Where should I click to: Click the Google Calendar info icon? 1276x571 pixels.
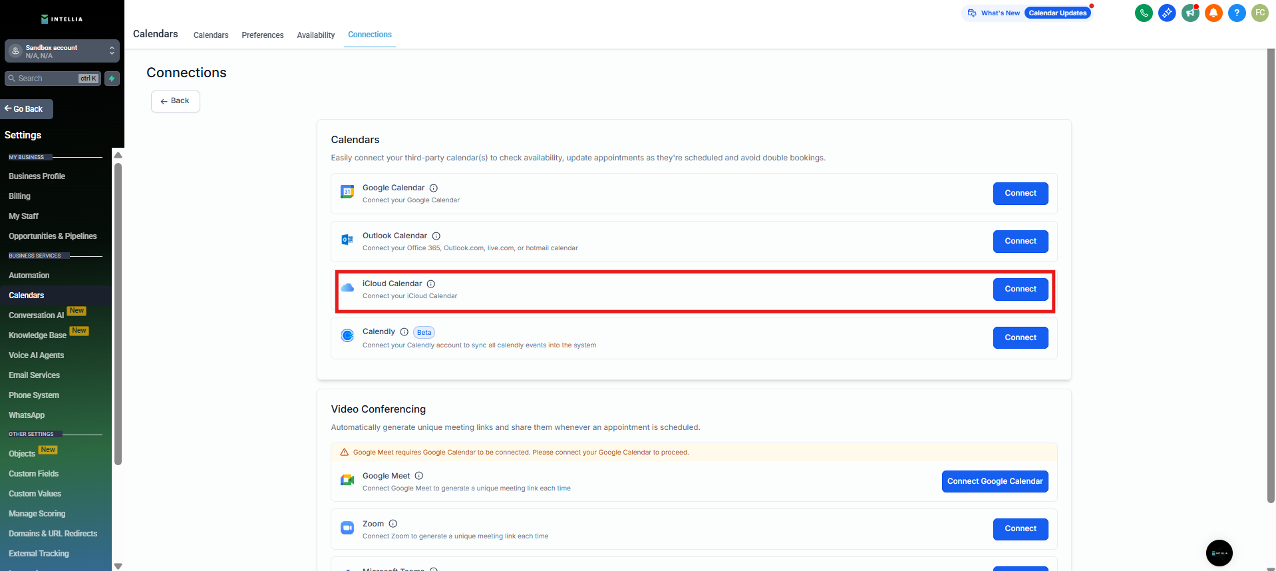coord(434,188)
